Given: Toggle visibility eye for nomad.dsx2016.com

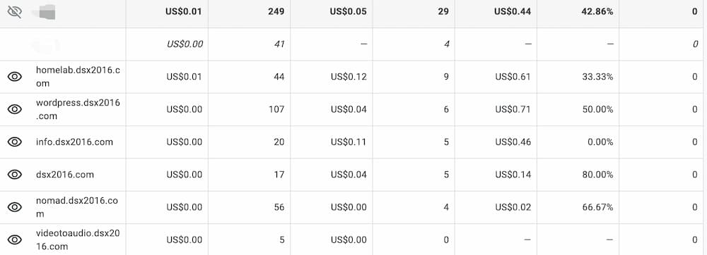Looking at the screenshot, I should click(x=15, y=207).
